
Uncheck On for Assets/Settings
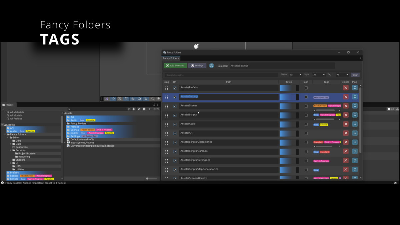[x=175, y=97]
